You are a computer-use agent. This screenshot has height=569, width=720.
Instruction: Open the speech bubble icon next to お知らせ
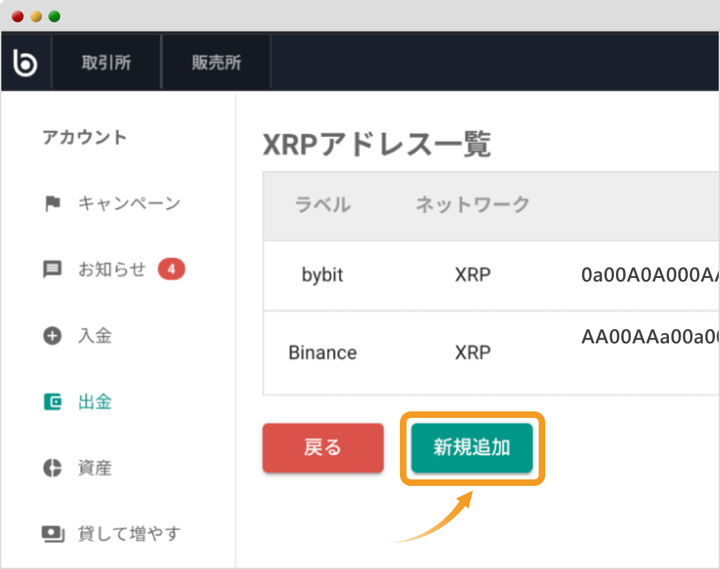53,269
